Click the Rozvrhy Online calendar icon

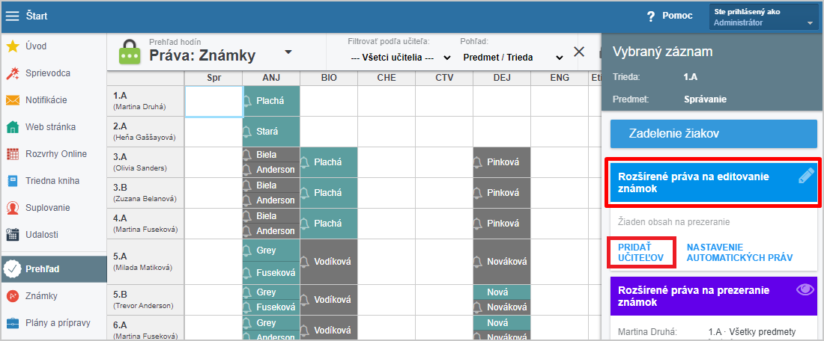coord(13,154)
